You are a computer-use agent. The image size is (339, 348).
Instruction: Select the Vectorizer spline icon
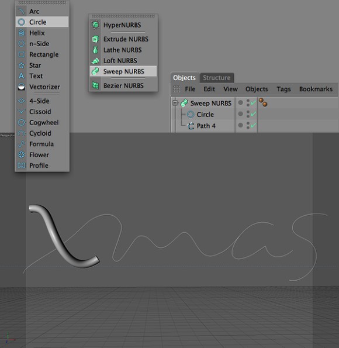[x=21, y=87]
